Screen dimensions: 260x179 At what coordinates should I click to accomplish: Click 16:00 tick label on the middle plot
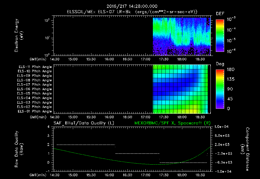pyautogui.click(x=109, y=117)
